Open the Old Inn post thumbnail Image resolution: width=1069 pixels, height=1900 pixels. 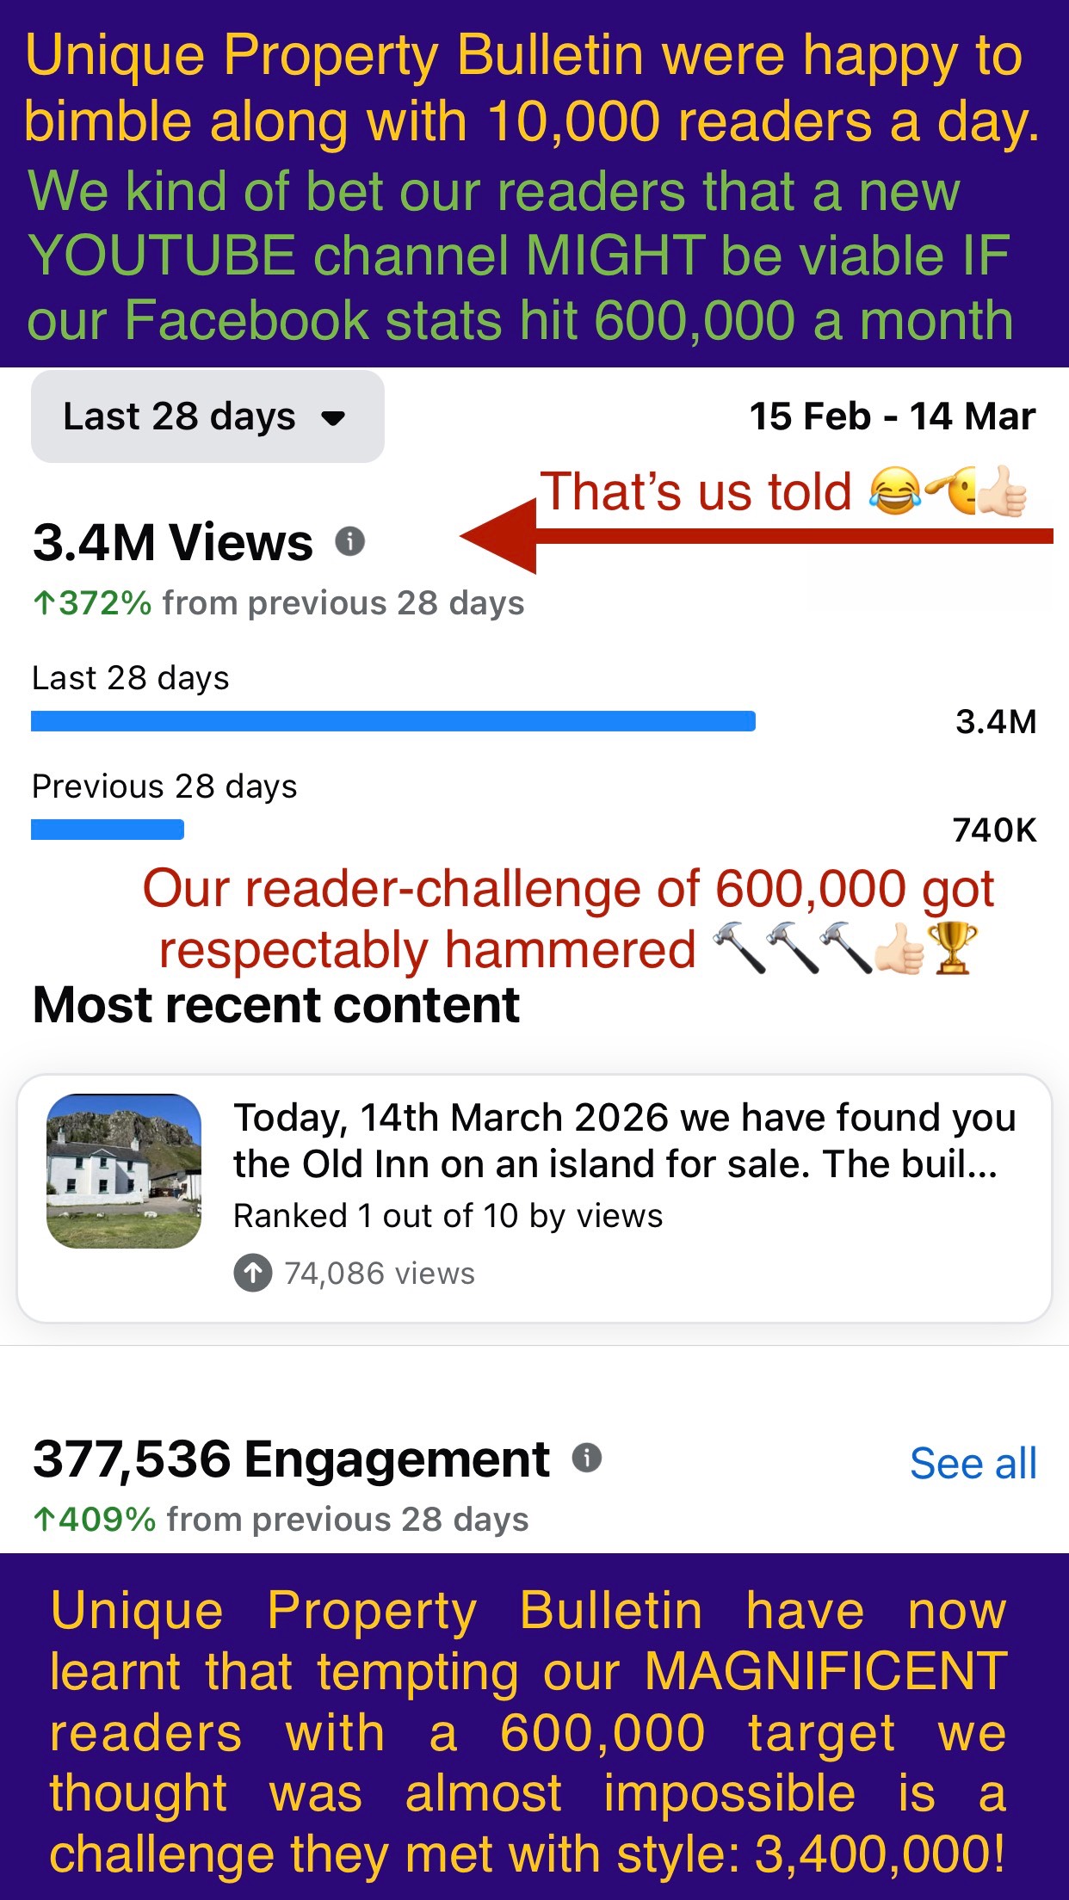click(124, 1171)
